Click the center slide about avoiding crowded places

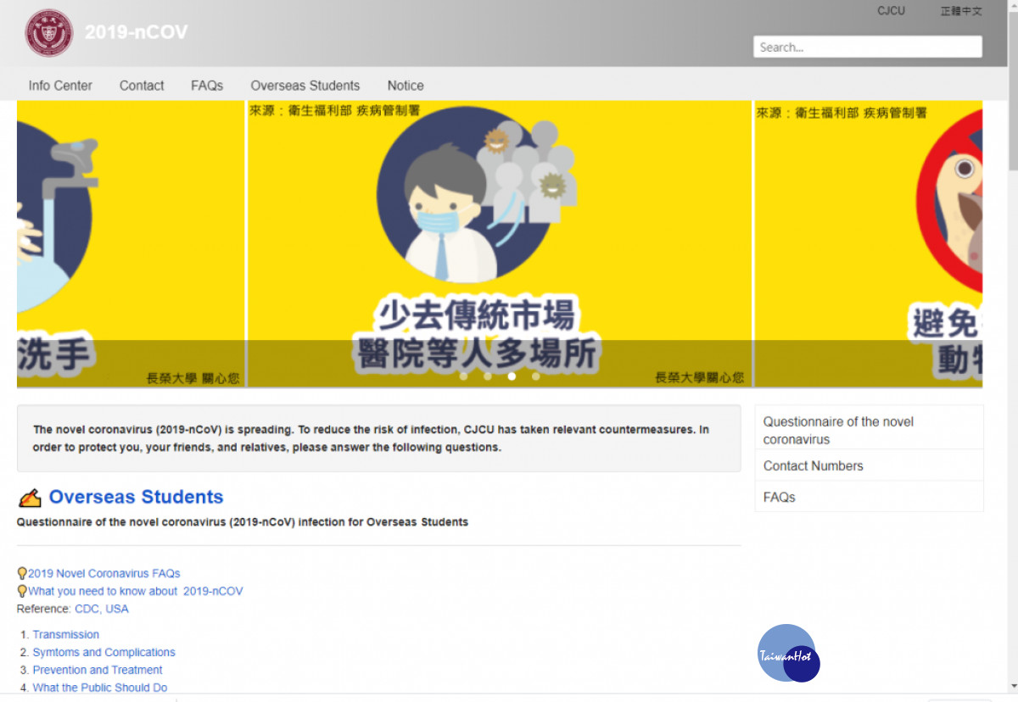pos(500,244)
